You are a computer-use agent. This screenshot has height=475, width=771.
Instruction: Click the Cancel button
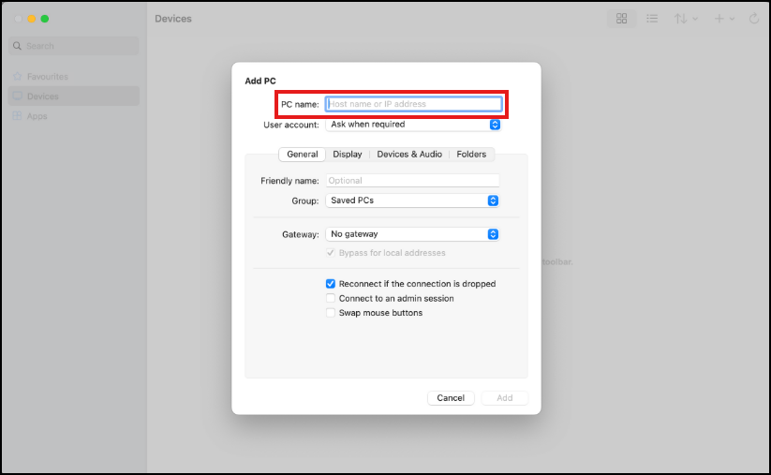point(451,398)
